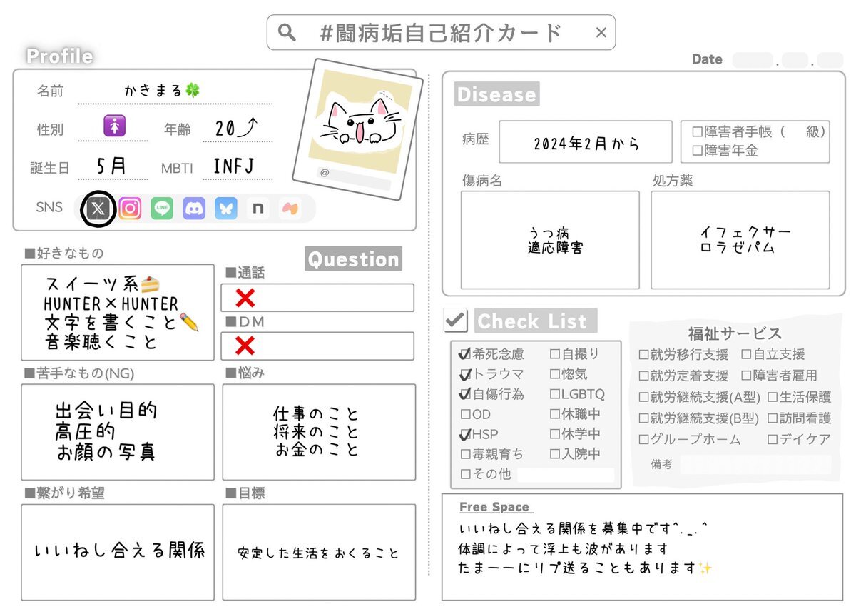Image resolution: width=856 pixels, height=612 pixels.
Task: Check the 就労定着支援 checkbox
Action: 643,376
